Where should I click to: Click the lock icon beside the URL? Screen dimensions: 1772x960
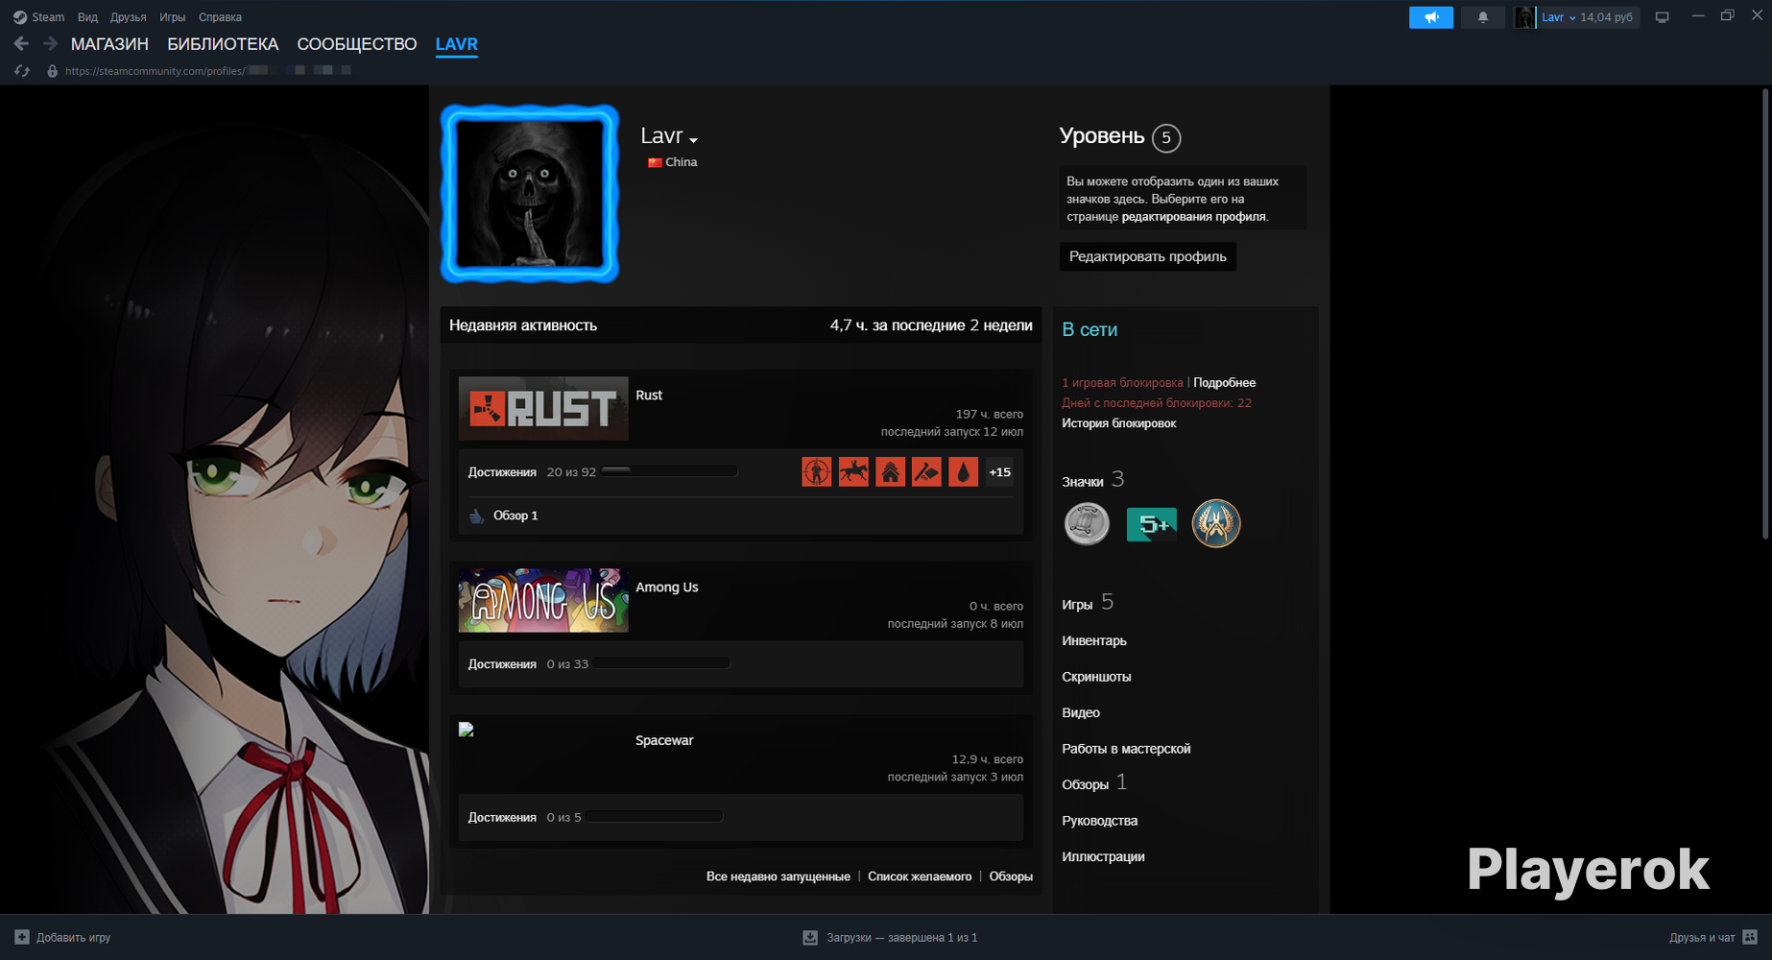pyautogui.click(x=53, y=71)
